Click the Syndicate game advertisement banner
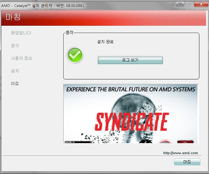Screen dimensions: 209x174 pyautogui.click(x=131, y=114)
